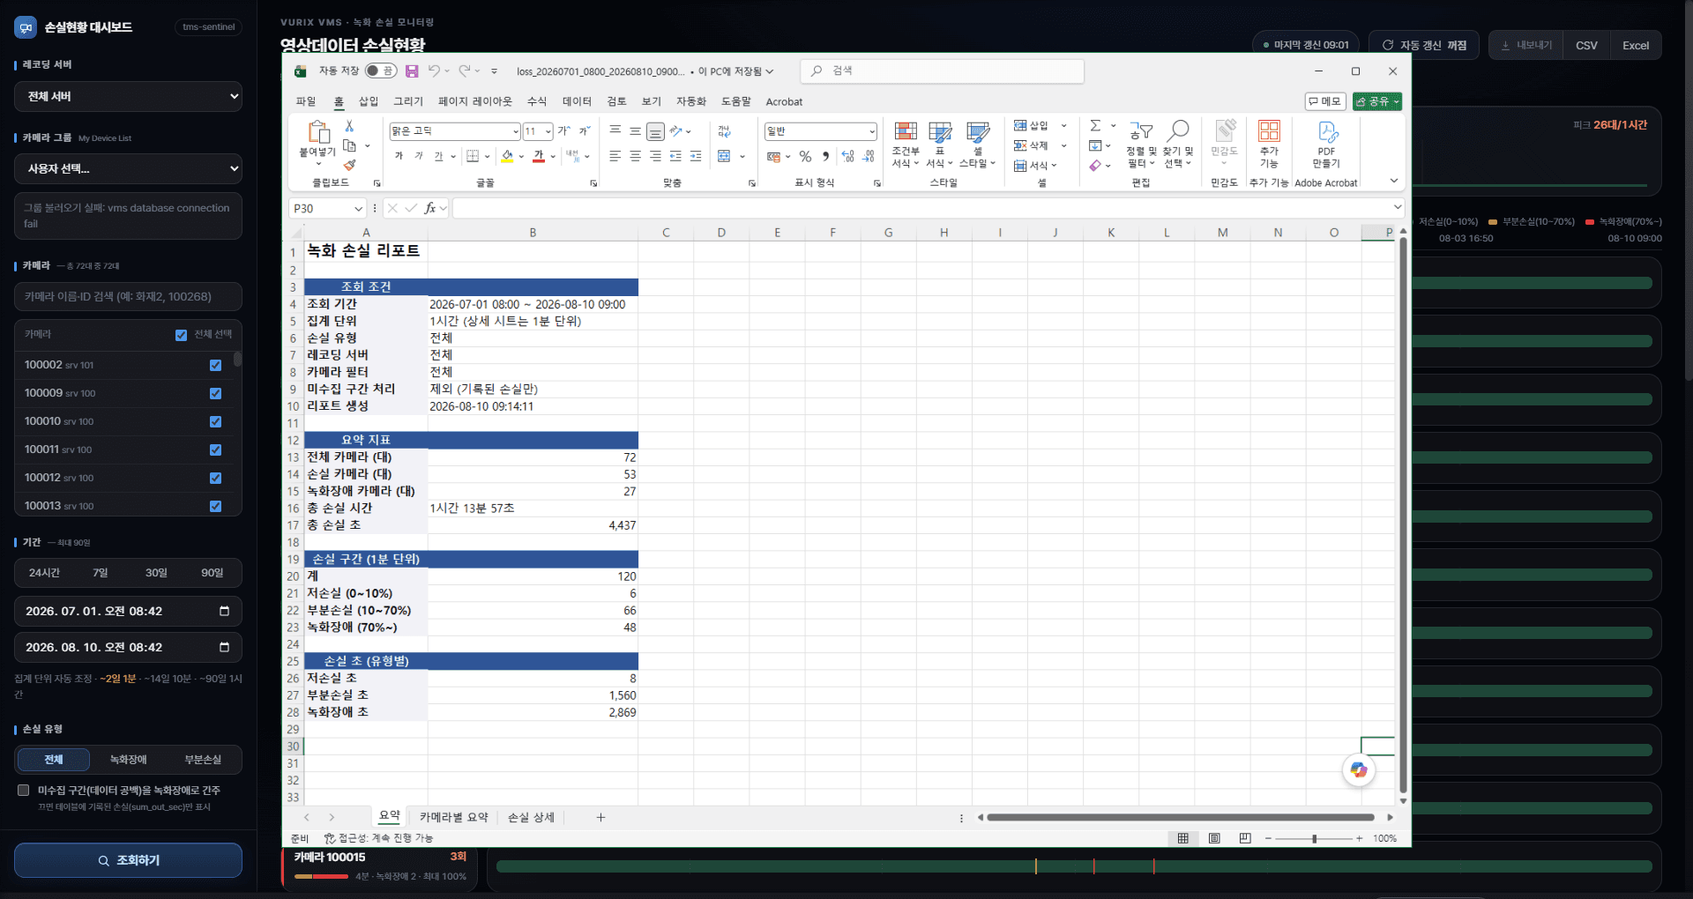Click the percent style icon
The width and height of the screenshot is (1693, 899).
pos(805,156)
